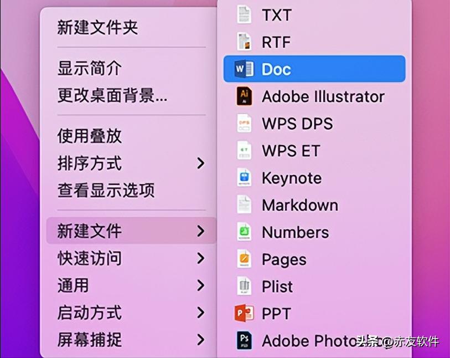The image size is (450, 358).
Task: Select the PPT presentation icon
Action: pyautogui.click(x=244, y=313)
